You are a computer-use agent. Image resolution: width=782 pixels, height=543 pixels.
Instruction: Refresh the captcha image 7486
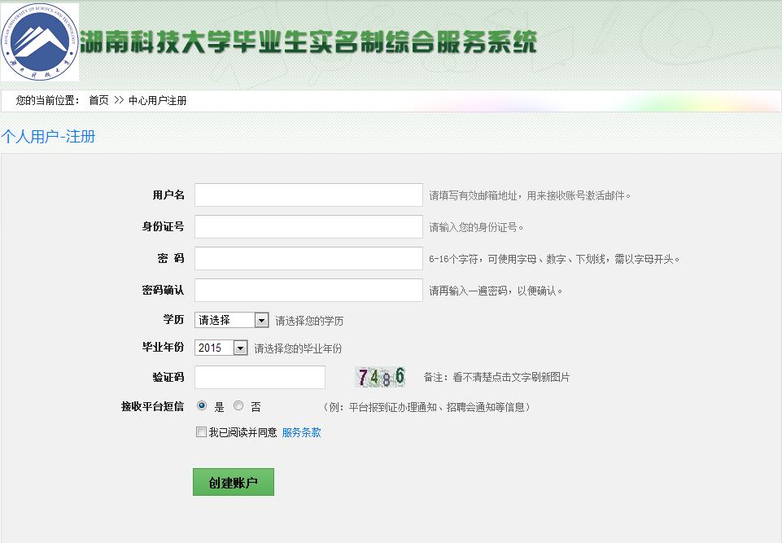(380, 376)
